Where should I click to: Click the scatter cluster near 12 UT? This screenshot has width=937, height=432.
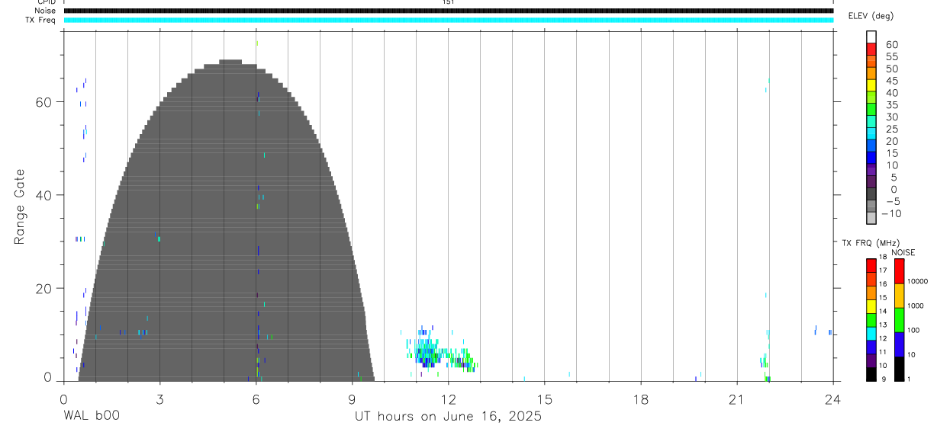tap(439, 352)
